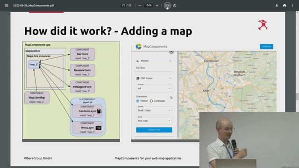Click the blue SIDEBAR button

[x=266, y=47]
